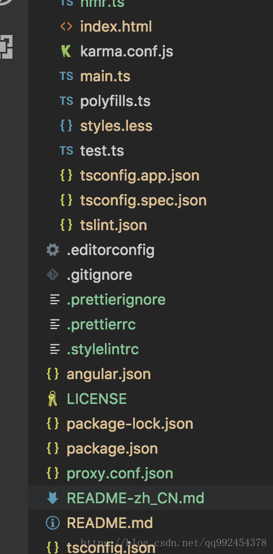Click the git icon next to .gitignore
The height and width of the screenshot is (554, 273).
tap(52, 275)
